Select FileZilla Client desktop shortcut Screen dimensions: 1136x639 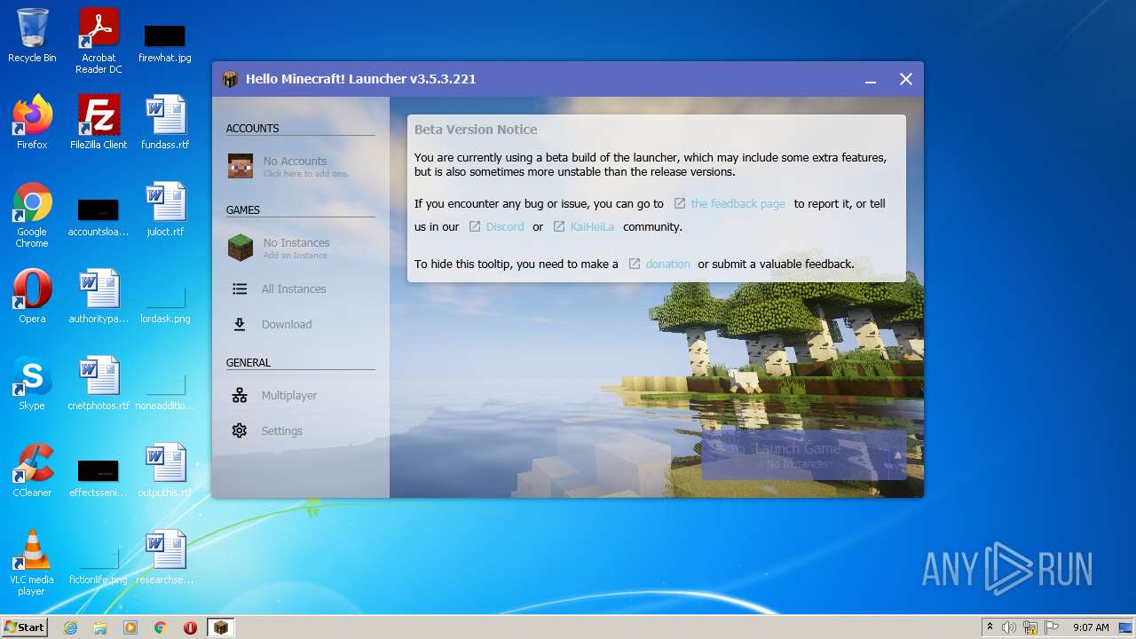[x=99, y=122]
